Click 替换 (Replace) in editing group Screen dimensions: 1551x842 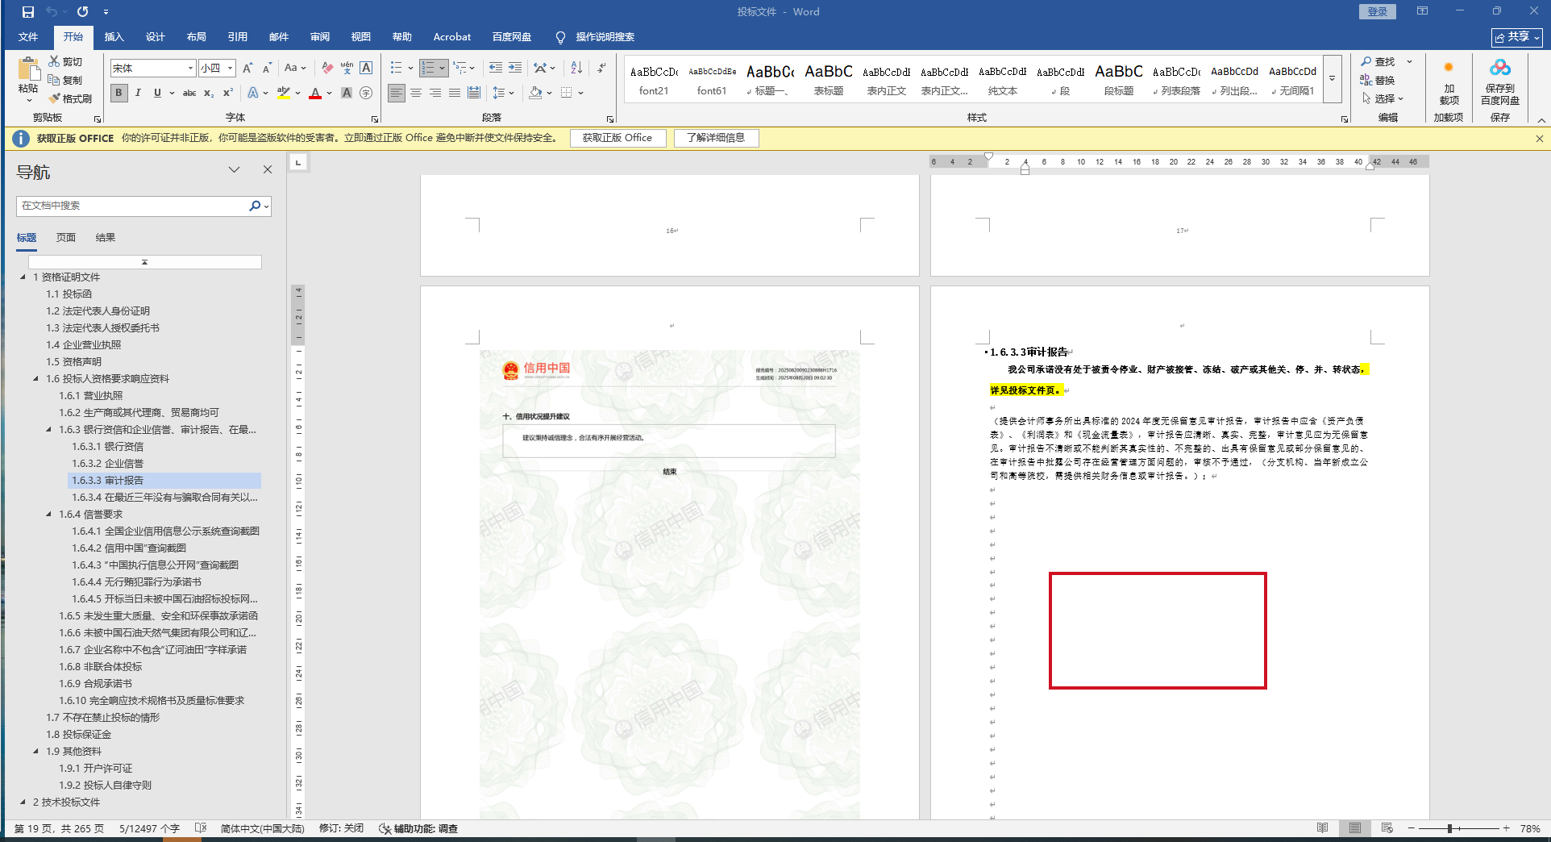point(1378,81)
